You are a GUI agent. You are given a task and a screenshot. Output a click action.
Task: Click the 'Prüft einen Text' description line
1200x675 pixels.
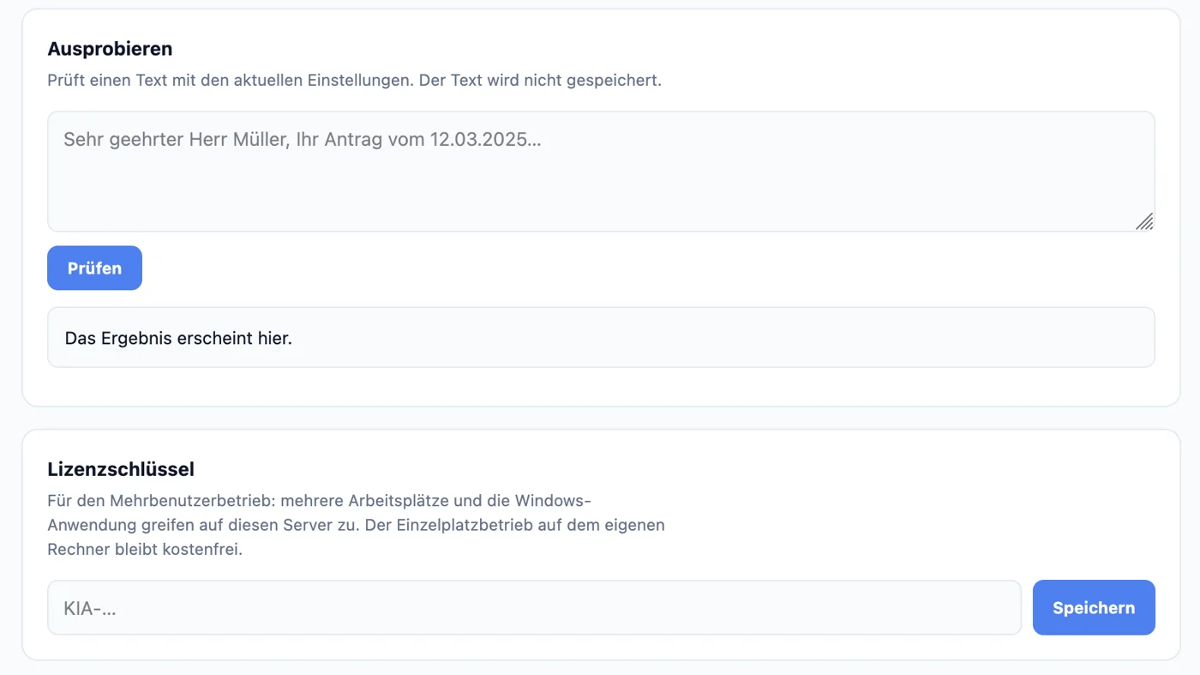coord(354,81)
